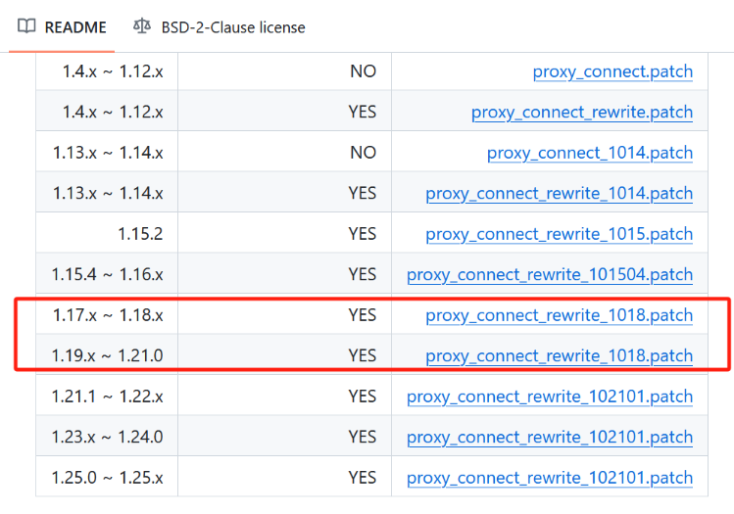Image resolution: width=734 pixels, height=514 pixels.
Task: Click the 1.15.2 version cell
Action: (139, 234)
